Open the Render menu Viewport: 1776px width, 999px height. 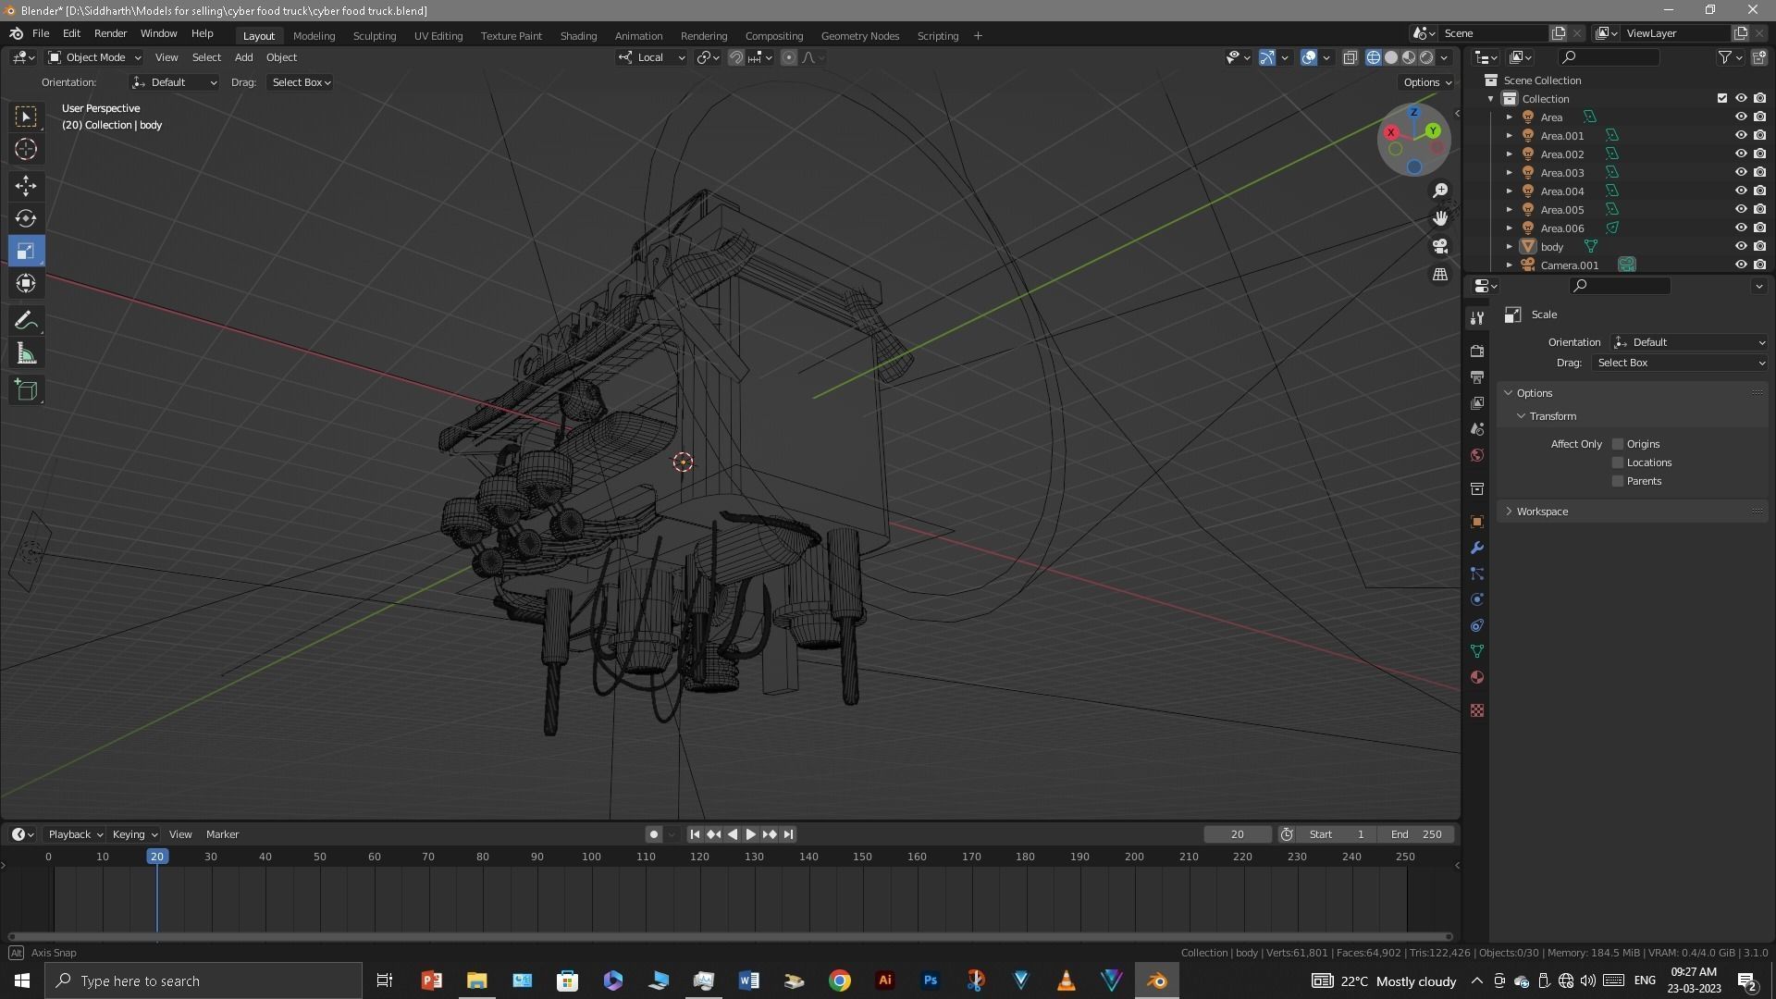[110, 33]
